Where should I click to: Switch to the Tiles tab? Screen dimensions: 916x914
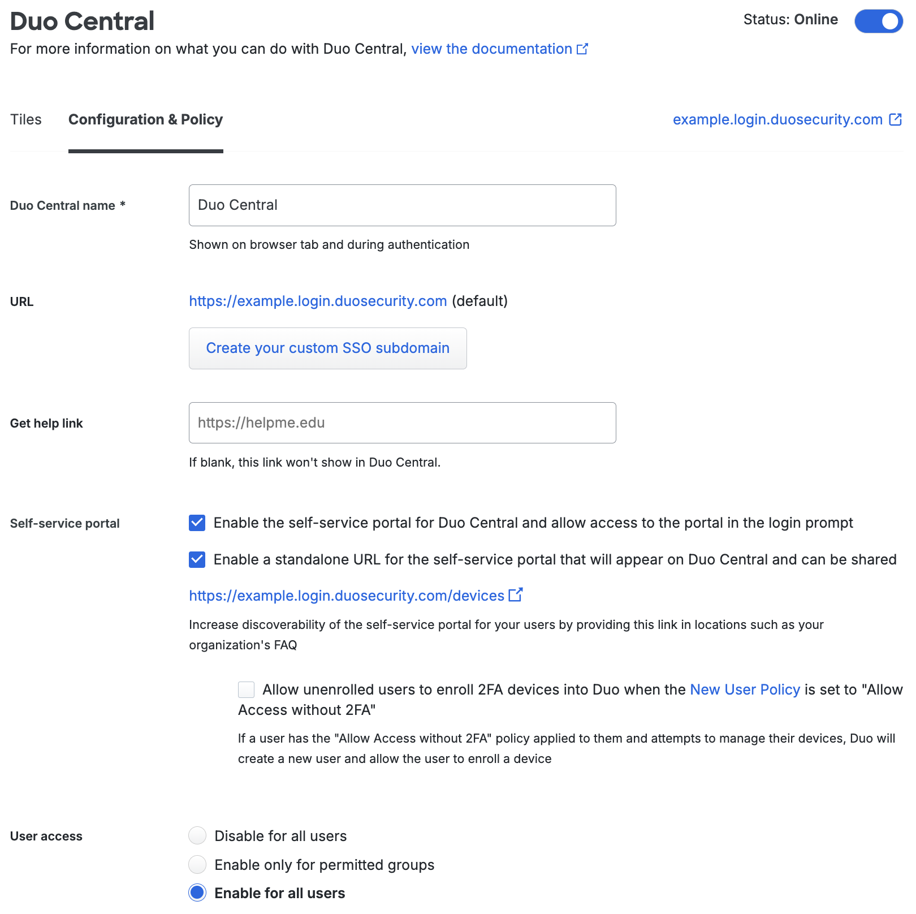coord(26,120)
